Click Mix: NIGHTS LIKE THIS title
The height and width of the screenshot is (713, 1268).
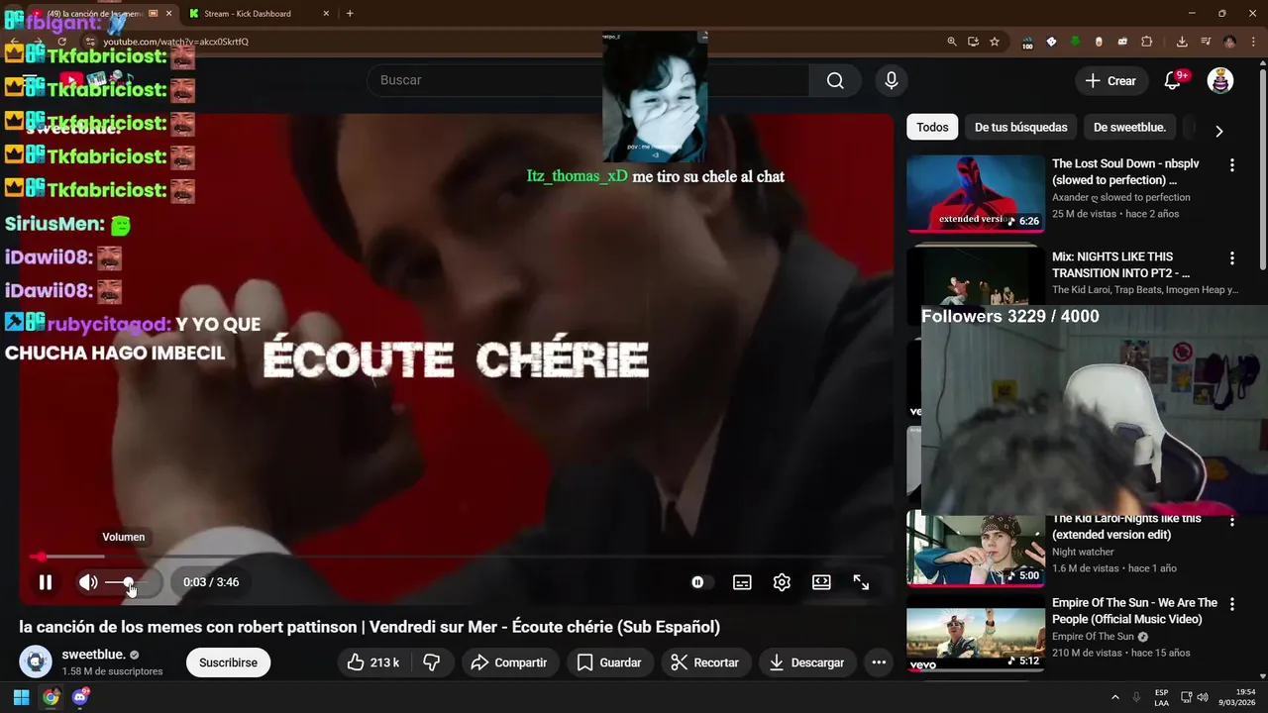(x=1120, y=264)
